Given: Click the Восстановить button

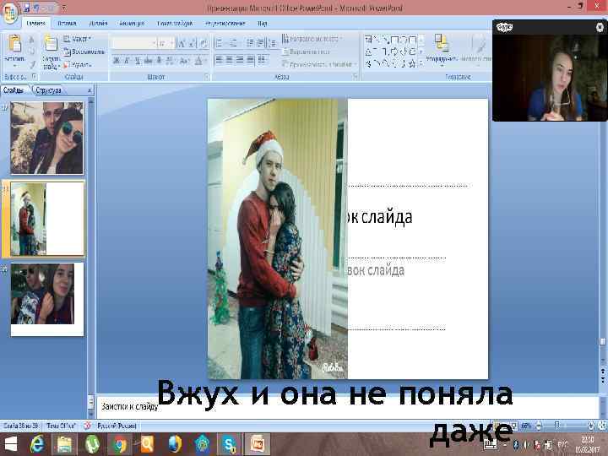Looking at the screenshot, I should click(84, 52).
